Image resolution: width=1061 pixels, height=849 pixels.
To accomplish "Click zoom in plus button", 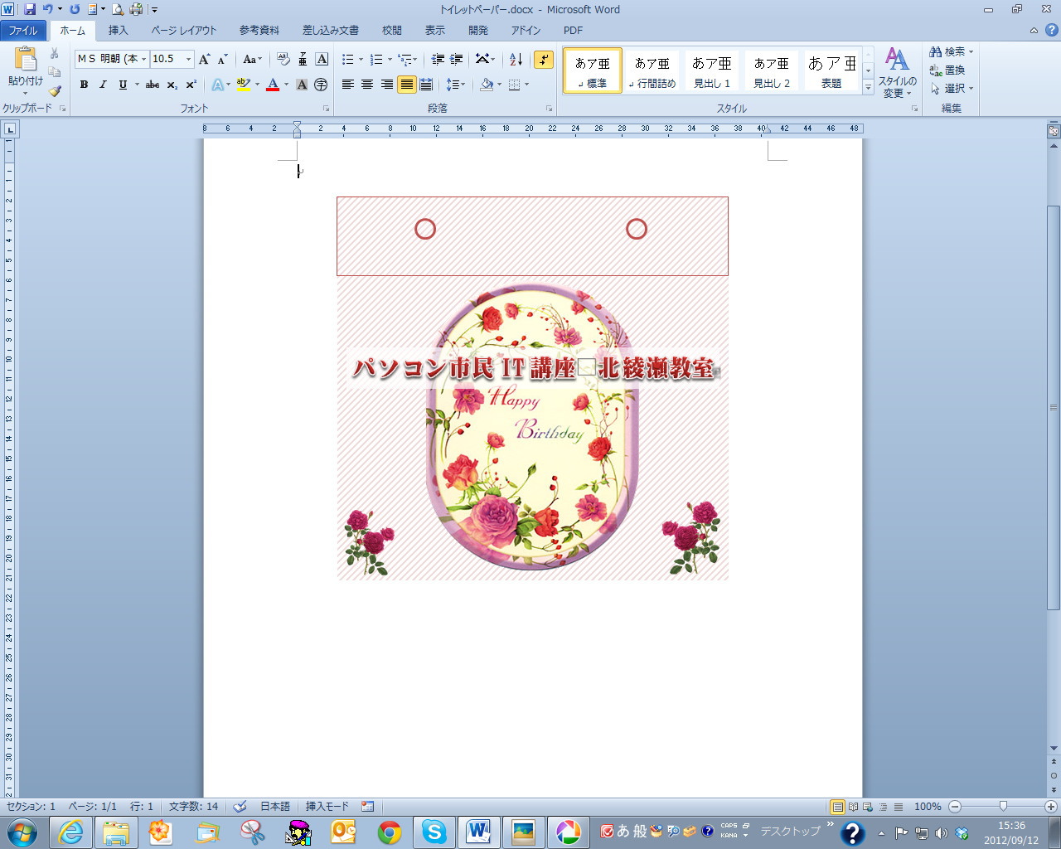I will [1051, 806].
